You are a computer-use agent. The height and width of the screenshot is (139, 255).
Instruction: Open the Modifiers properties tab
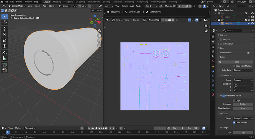coord(213,71)
